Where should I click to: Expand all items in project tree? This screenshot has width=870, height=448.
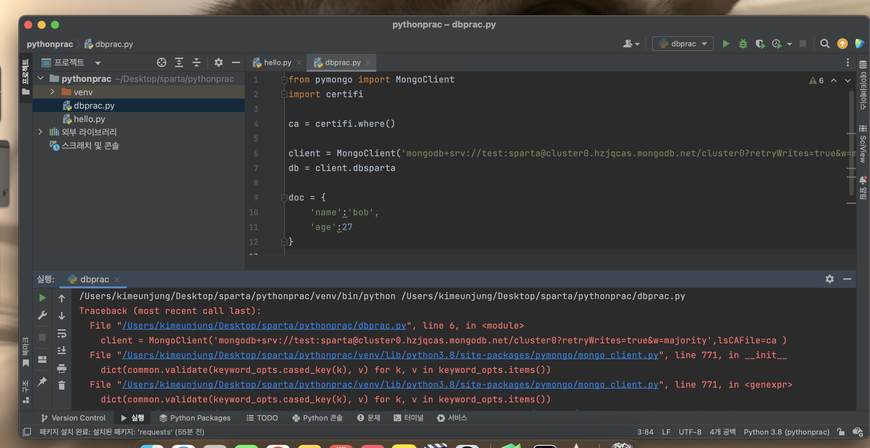click(179, 62)
